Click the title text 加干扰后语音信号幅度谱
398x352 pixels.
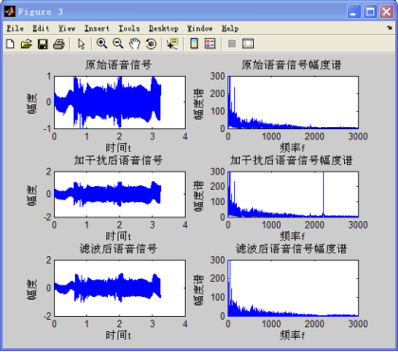pos(292,160)
